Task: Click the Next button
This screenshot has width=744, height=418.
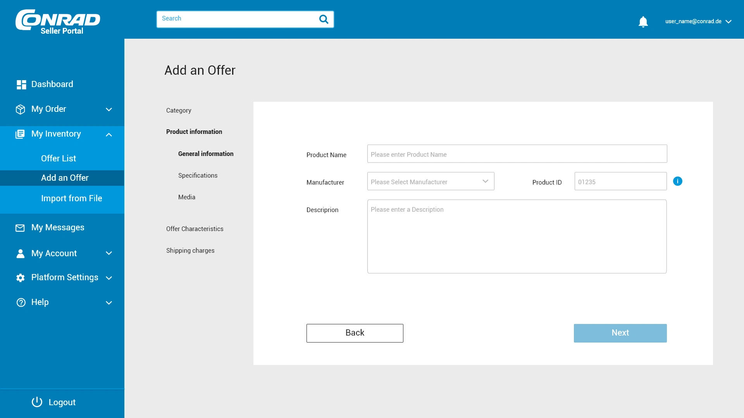Action: (620, 333)
